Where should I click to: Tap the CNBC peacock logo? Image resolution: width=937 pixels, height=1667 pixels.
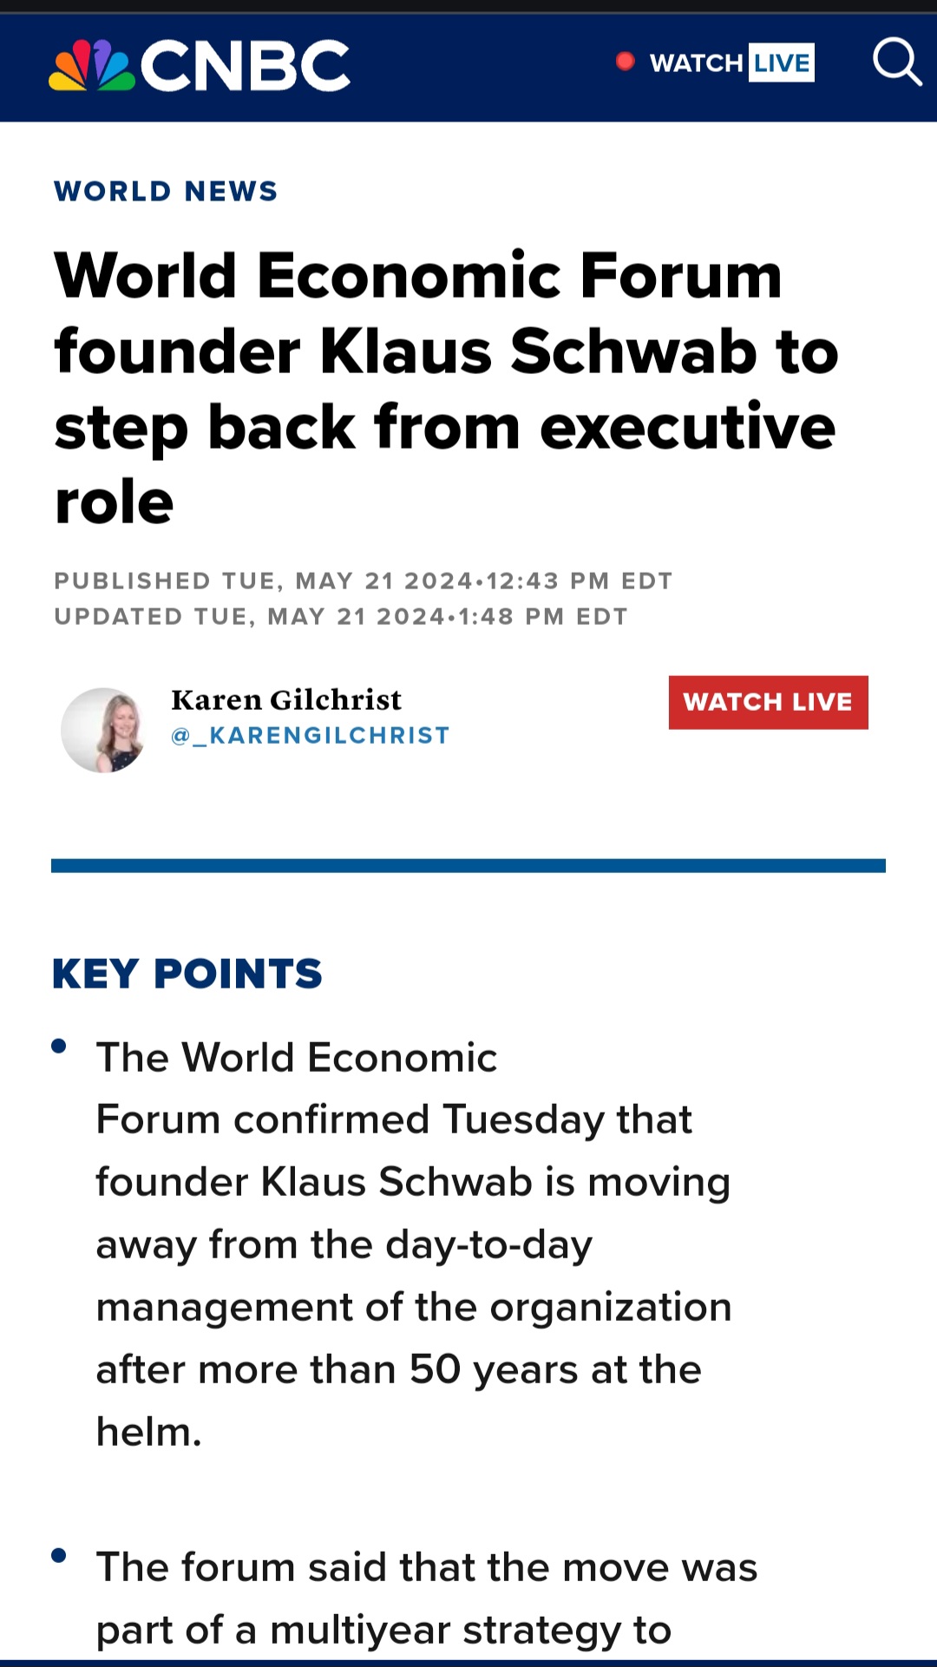pos(92,66)
